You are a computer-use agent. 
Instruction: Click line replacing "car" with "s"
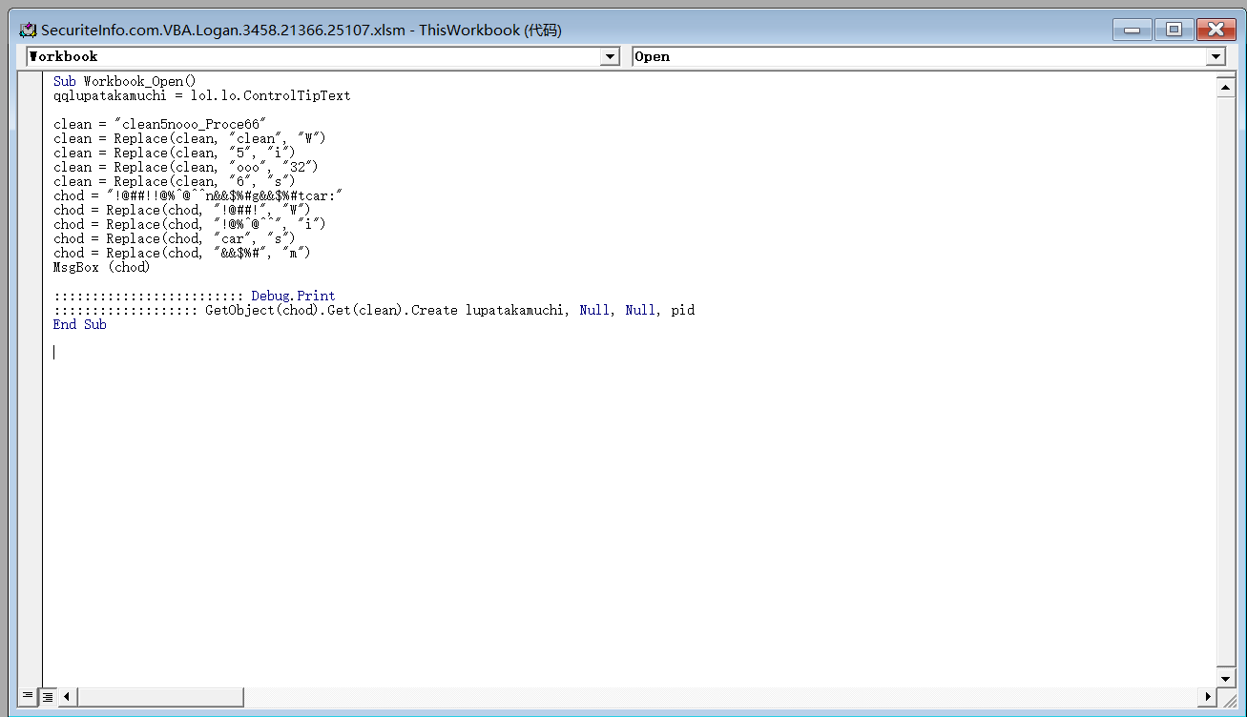click(x=175, y=238)
